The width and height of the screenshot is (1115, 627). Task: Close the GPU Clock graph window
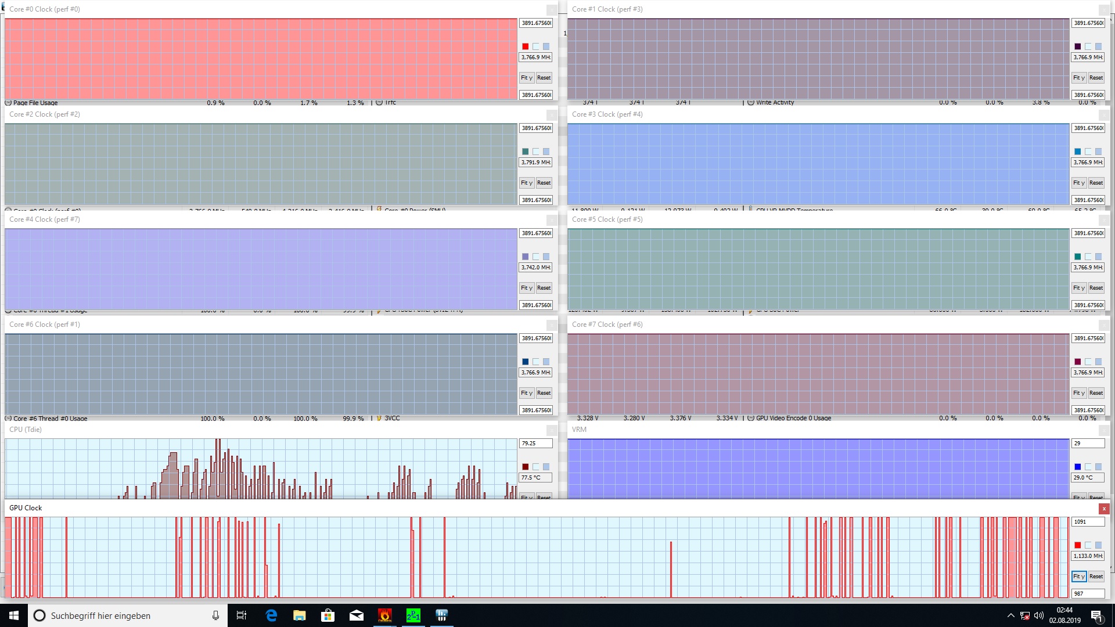pos(1103,509)
